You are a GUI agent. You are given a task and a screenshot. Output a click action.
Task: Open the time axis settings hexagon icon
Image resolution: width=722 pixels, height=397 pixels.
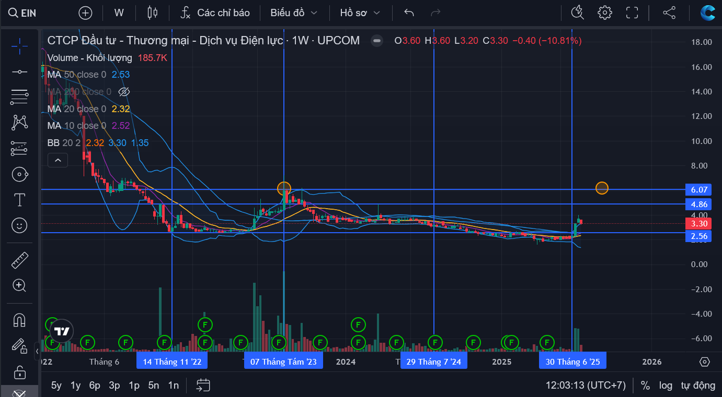pos(704,362)
